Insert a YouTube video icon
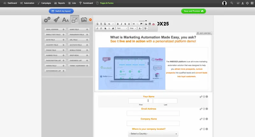Viewport: 255px width, 137px height. coord(154,24)
